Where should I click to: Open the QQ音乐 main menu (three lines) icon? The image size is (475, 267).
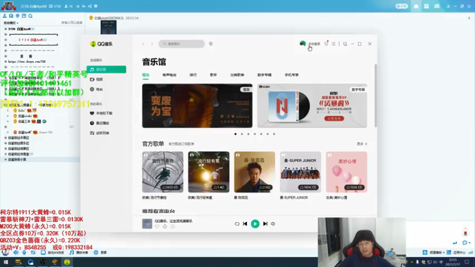coord(334,44)
